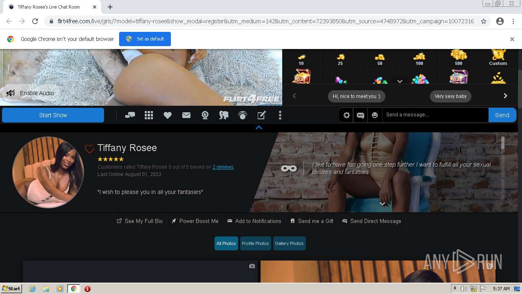
Task: Open the group chat icon in toolbar
Action: (x=130, y=116)
